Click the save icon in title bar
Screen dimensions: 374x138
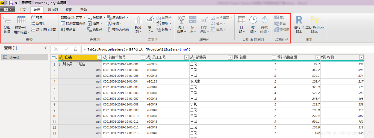tap(11, 3)
